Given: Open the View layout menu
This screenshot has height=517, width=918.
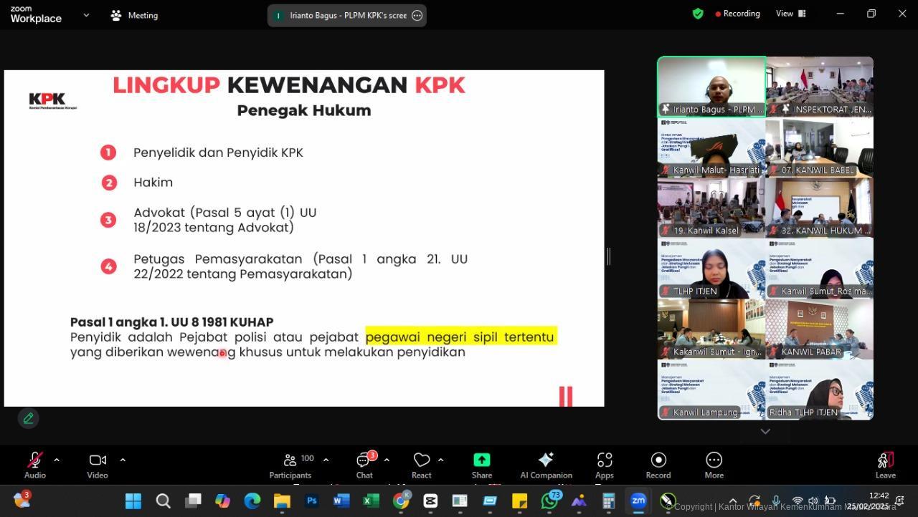Looking at the screenshot, I should (791, 14).
